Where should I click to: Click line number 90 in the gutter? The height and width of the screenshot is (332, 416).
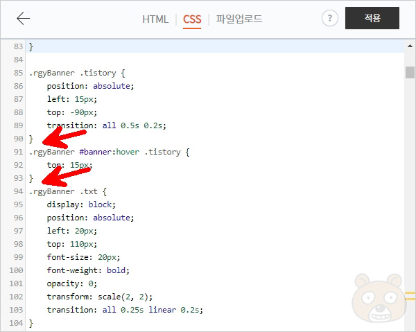tap(18, 139)
